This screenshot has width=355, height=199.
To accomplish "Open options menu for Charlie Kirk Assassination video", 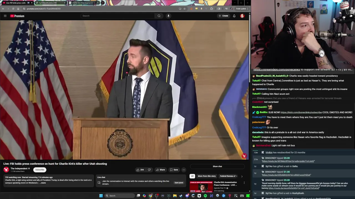I will click(x=244, y=183).
